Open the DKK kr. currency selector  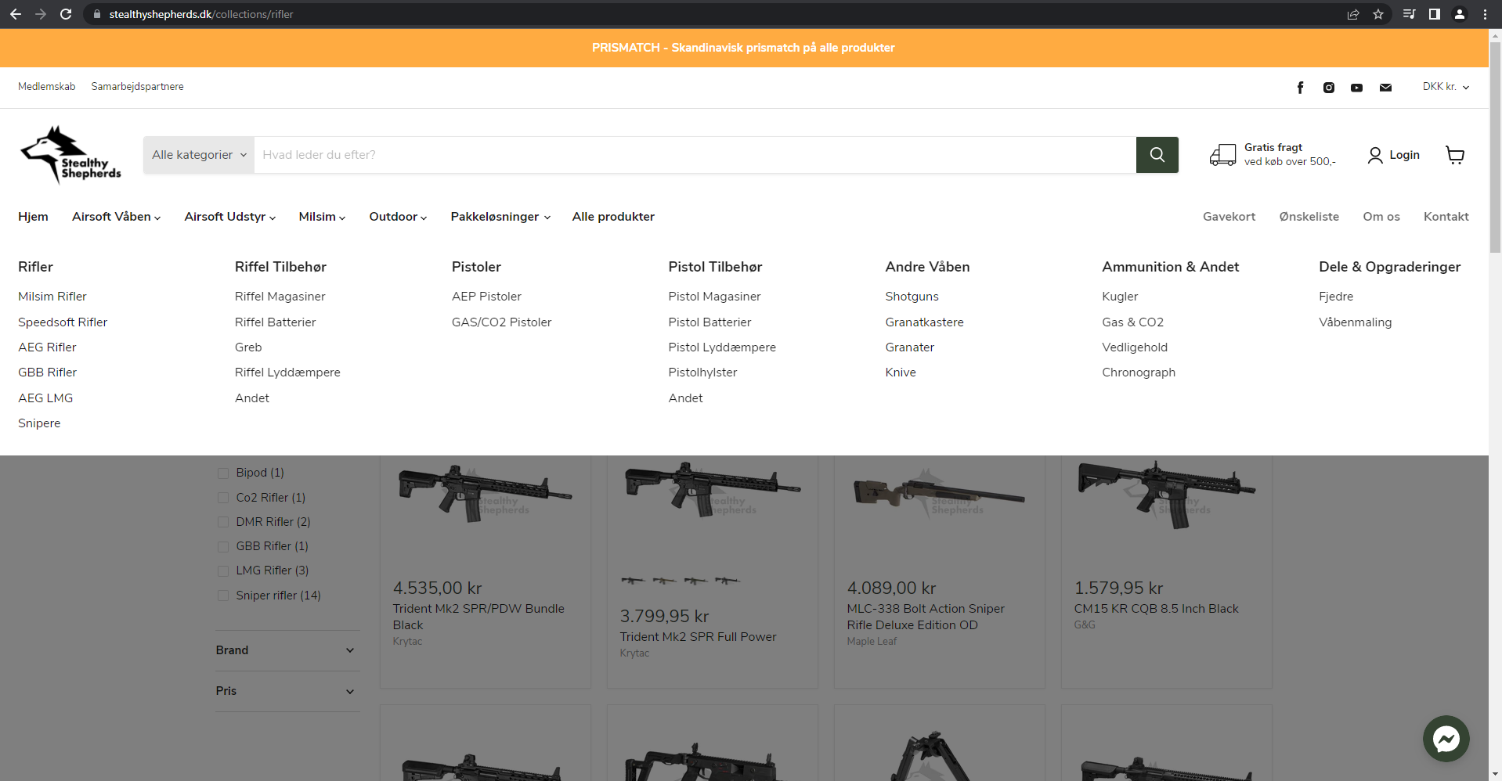click(x=1446, y=87)
